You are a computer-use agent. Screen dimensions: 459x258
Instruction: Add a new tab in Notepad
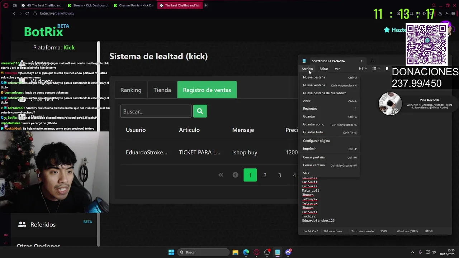pyautogui.click(x=372, y=61)
